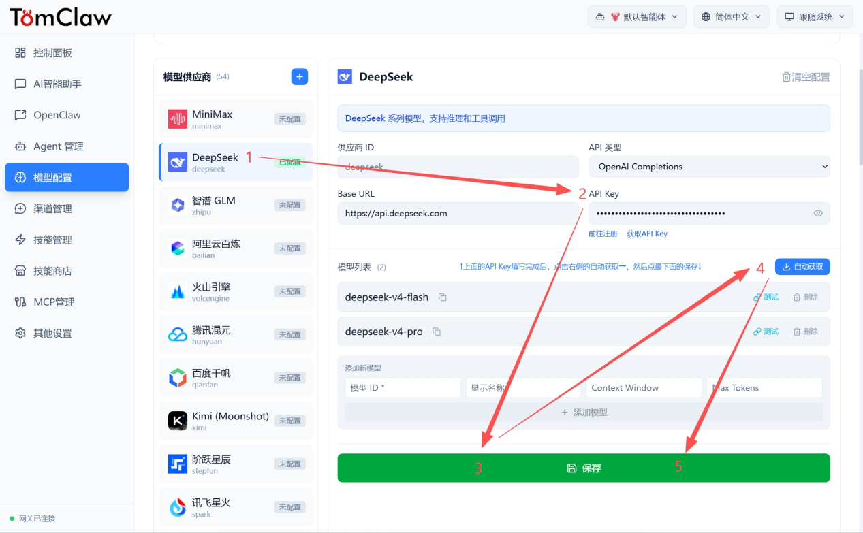
Task: Click the 阿里云百炼 provider icon
Action: [x=178, y=248]
